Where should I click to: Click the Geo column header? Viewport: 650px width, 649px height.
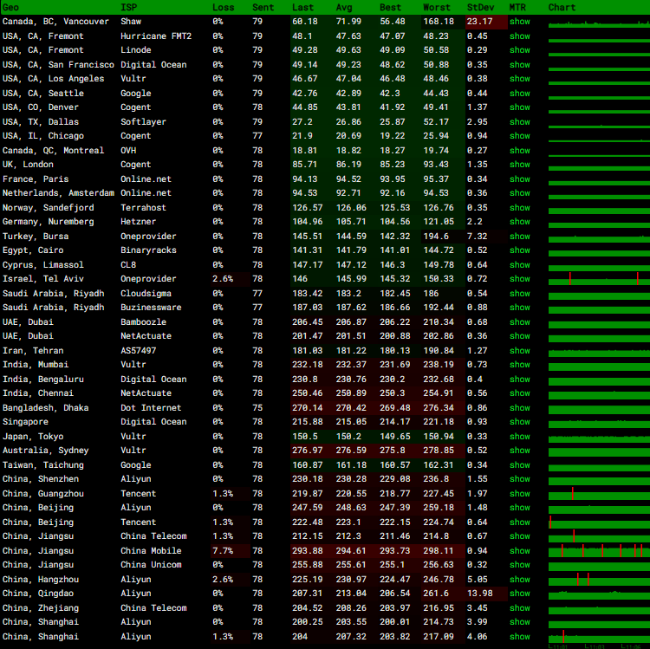(x=10, y=7)
